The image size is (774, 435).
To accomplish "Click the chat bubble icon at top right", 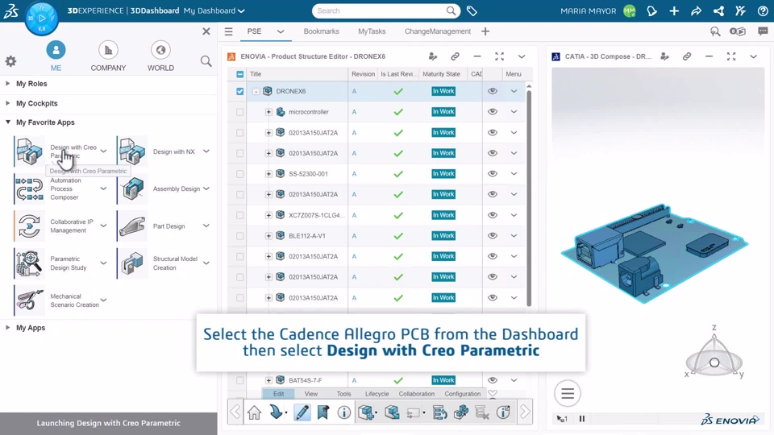I will 763,31.
